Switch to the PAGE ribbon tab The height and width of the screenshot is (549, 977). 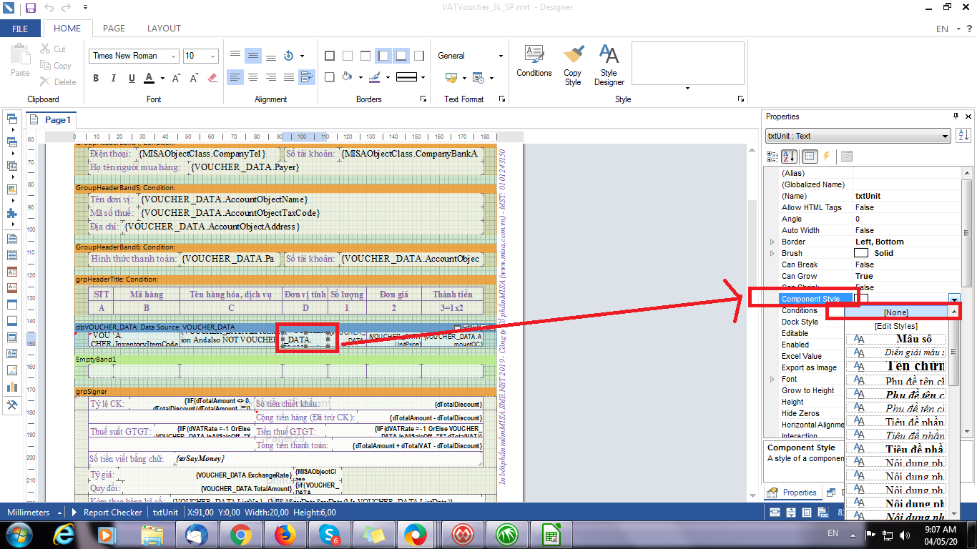point(114,29)
